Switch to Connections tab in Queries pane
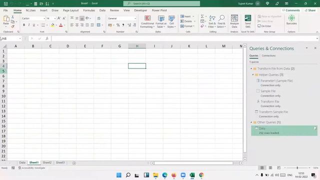 [268, 55]
